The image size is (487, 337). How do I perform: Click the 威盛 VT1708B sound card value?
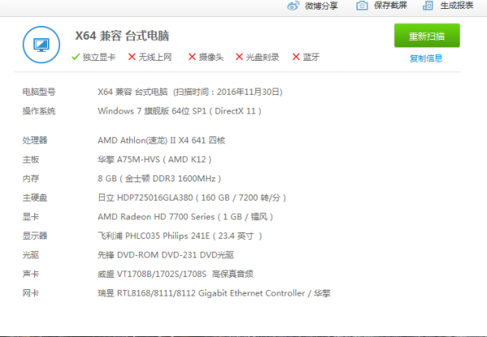click(175, 274)
